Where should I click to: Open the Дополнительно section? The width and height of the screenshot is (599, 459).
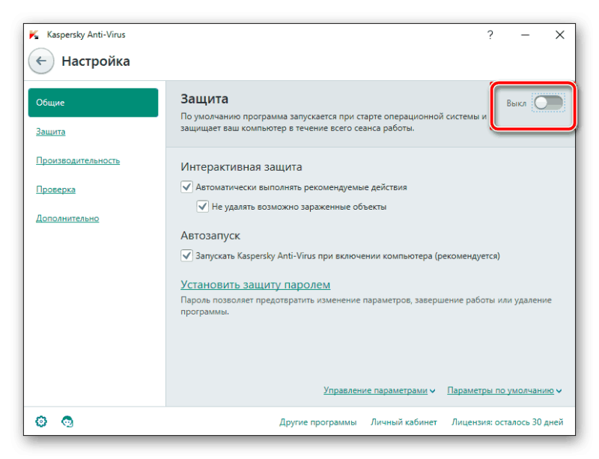point(67,218)
